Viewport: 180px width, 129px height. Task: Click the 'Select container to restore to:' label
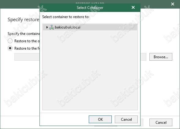66,17
